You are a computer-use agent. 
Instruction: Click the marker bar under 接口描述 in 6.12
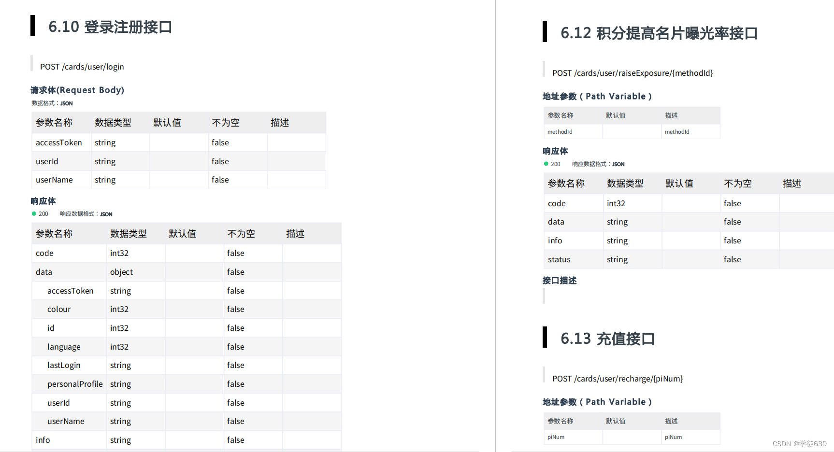tap(544, 295)
